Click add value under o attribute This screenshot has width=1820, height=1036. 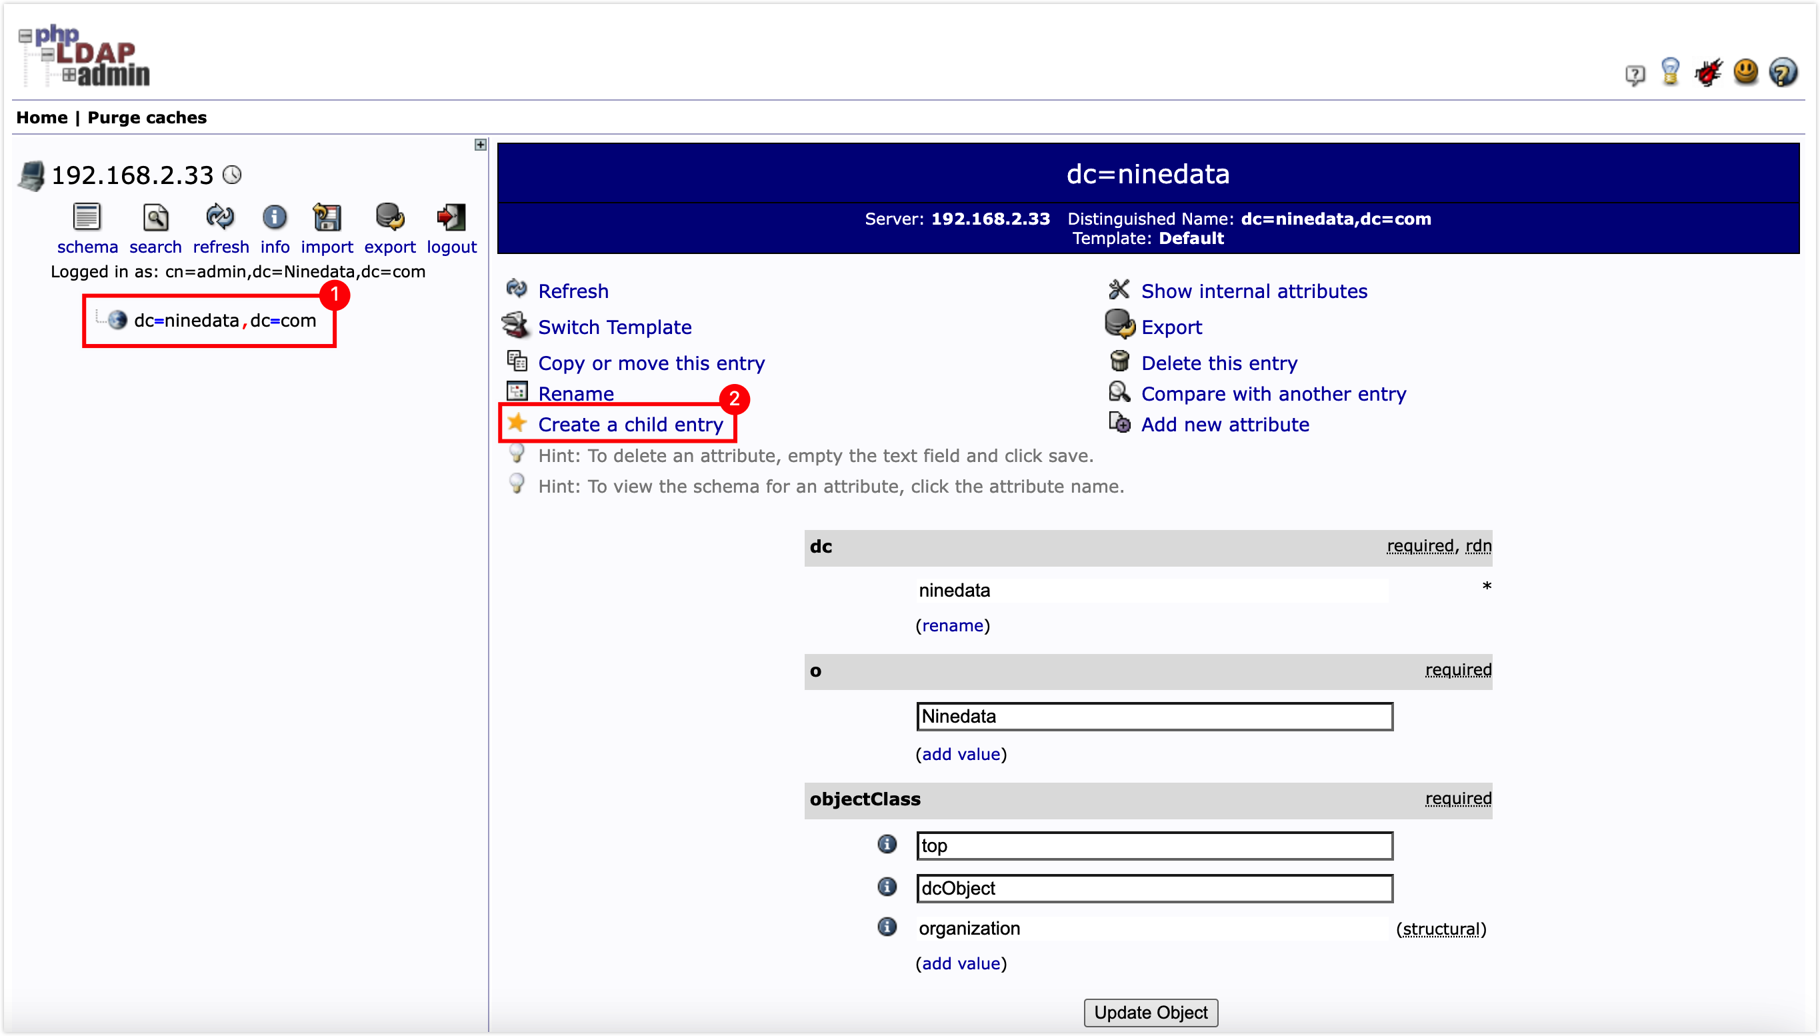tap(961, 754)
